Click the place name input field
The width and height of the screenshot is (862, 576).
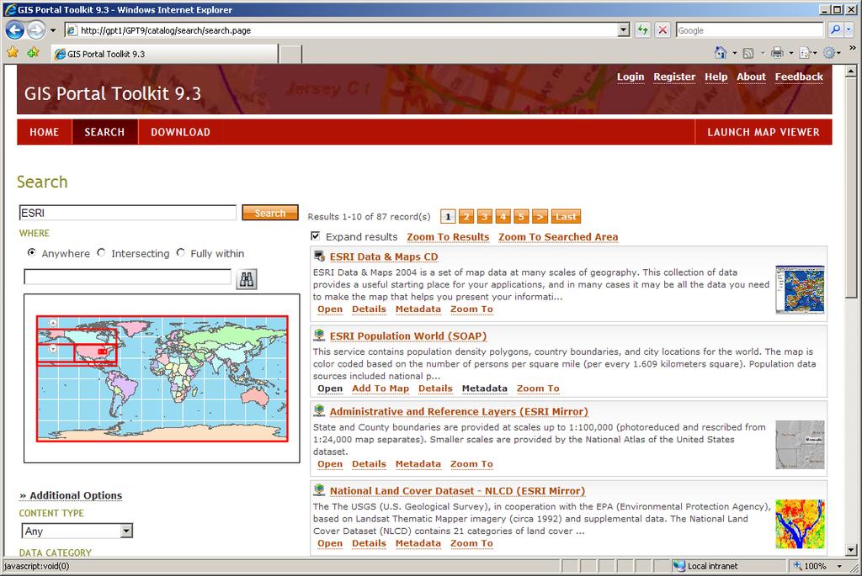tap(128, 277)
